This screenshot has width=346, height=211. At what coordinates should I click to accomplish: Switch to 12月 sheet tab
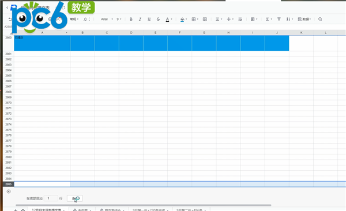48,209
